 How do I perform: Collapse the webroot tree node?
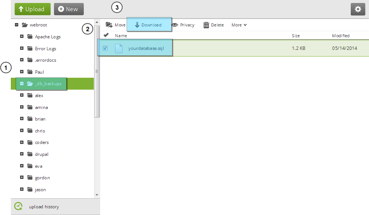(x=16, y=25)
